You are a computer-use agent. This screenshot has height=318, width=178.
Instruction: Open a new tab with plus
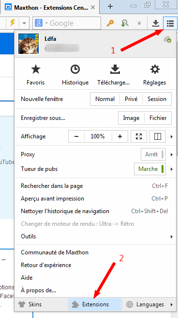pyautogui.click(x=110, y=6)
